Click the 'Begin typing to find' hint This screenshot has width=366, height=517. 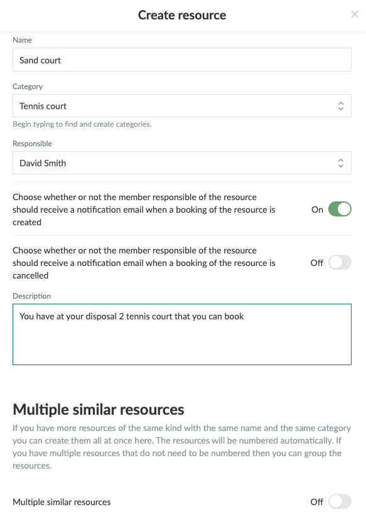pyautogui.click(x=82, y=124)
